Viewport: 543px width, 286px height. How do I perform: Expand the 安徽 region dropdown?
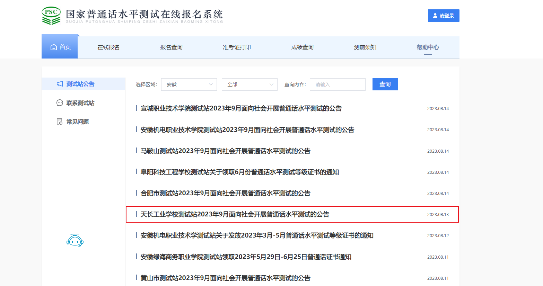point(189,84)
